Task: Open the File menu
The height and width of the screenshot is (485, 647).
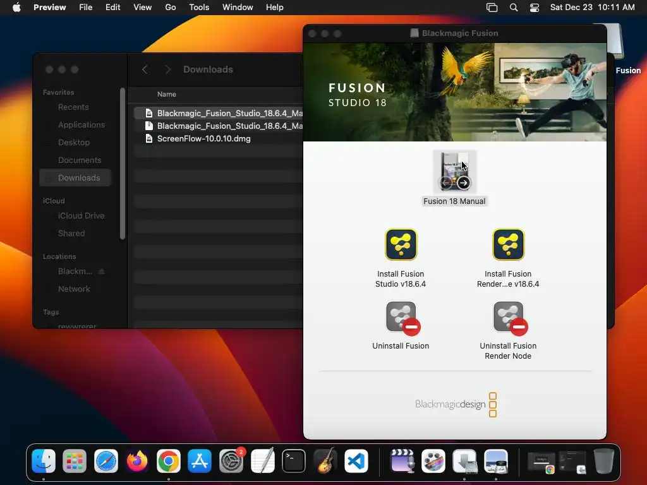Action: coord(85,8)
